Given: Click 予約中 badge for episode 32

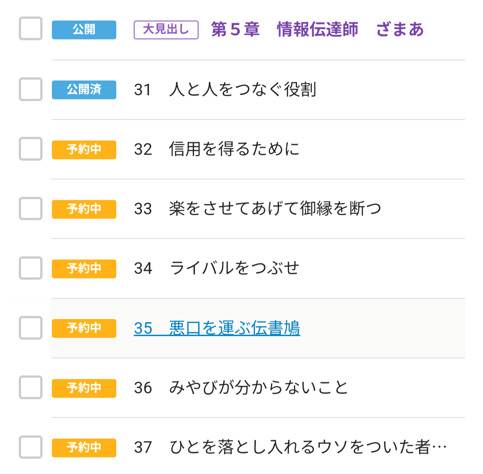Looking at the screenshot, I should [84, 149].
